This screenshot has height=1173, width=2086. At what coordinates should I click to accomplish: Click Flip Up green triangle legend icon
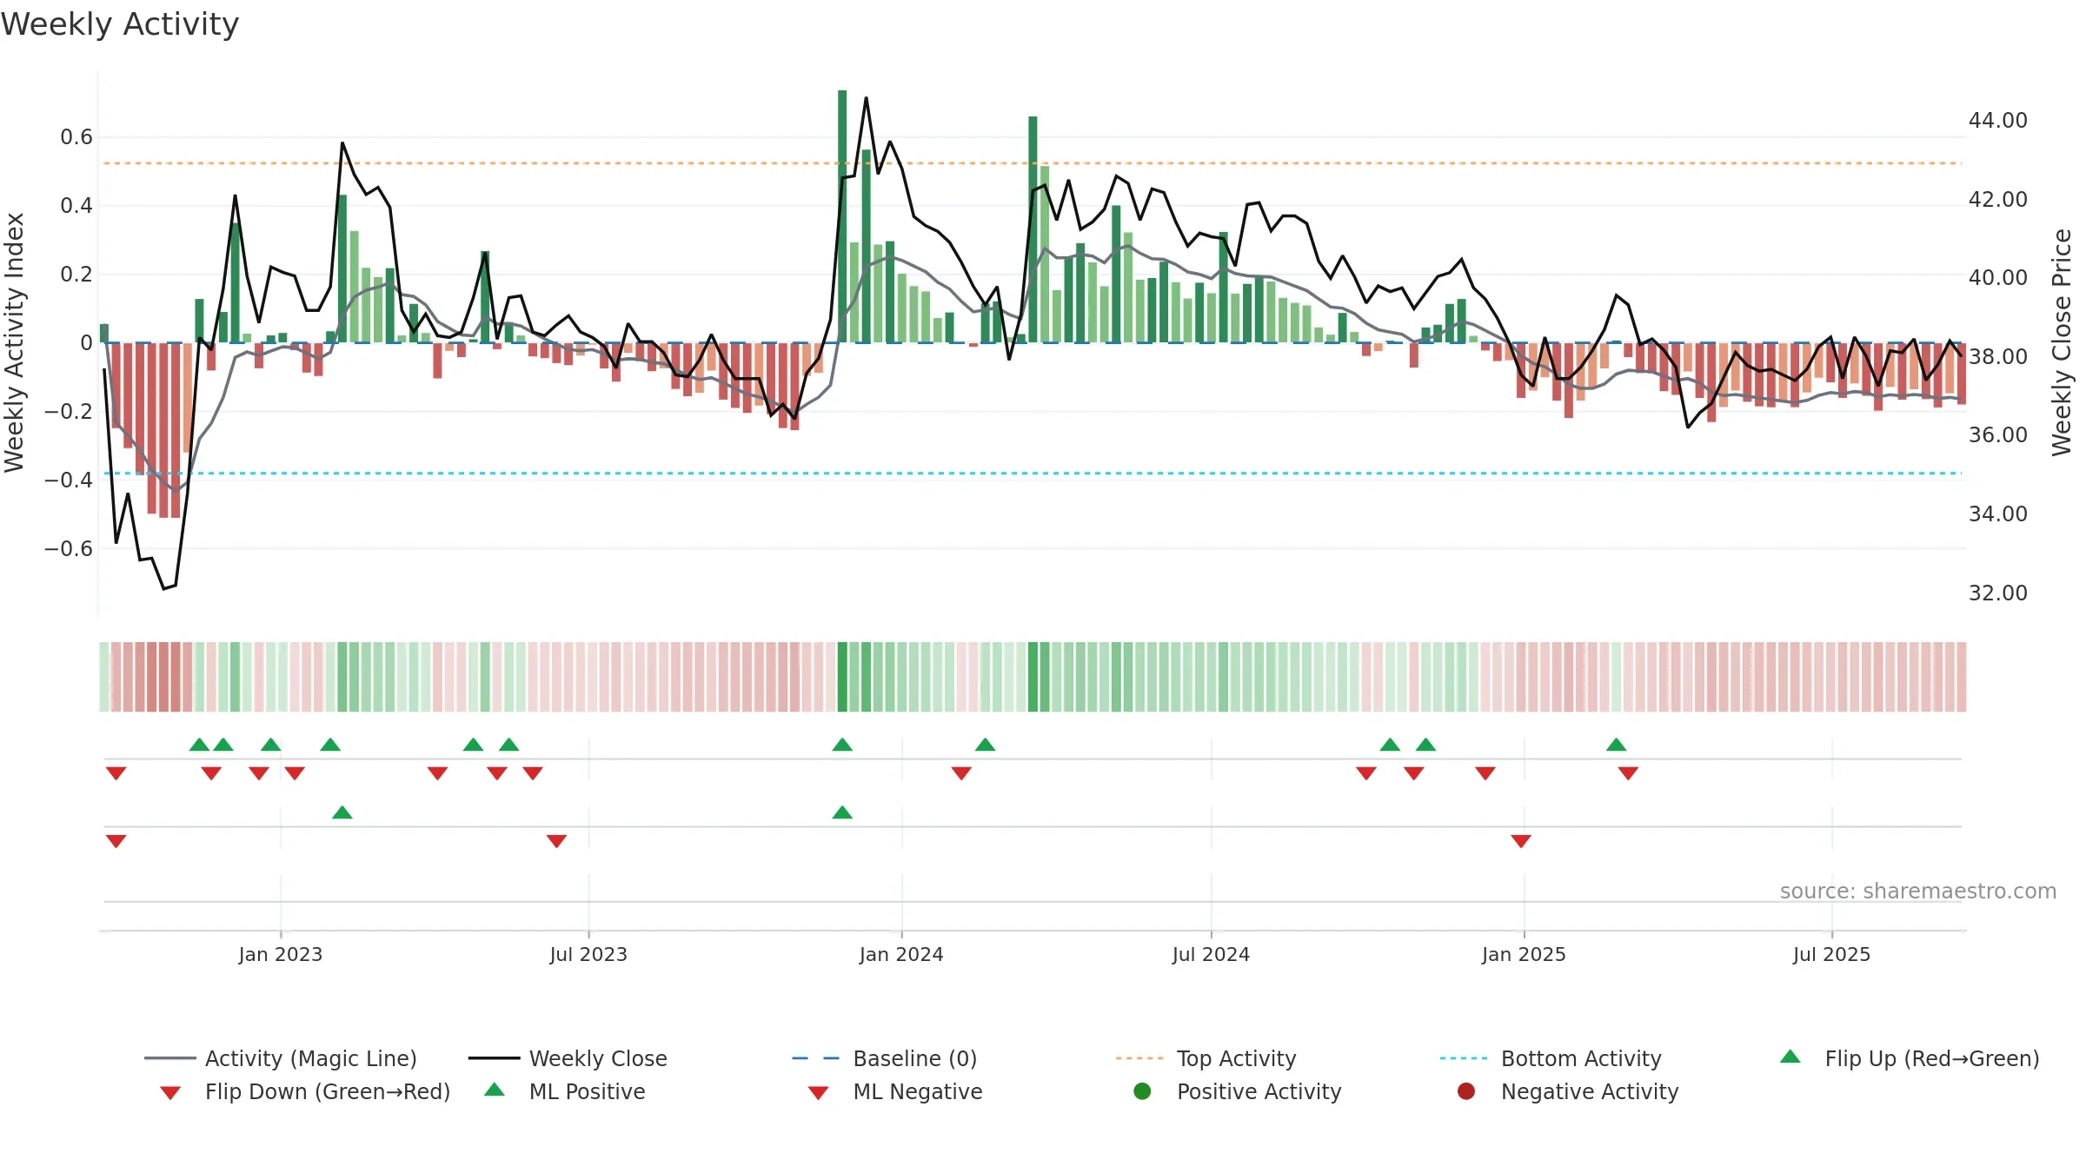[x=1790, y=1057]
